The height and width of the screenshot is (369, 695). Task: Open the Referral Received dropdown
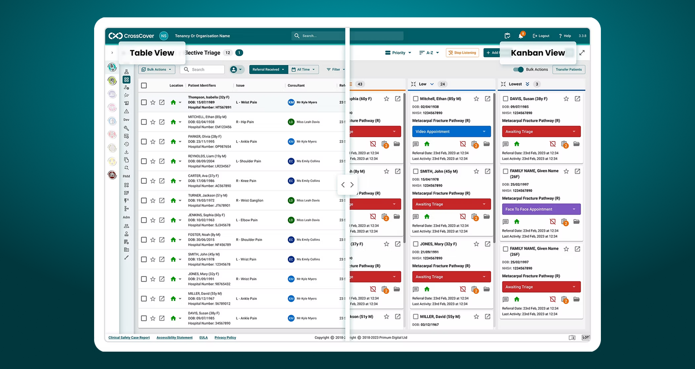tap(268, 69)
